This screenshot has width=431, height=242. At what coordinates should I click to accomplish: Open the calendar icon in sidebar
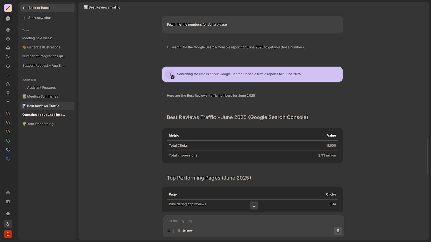pyautogui.click(x=8, y=39)
